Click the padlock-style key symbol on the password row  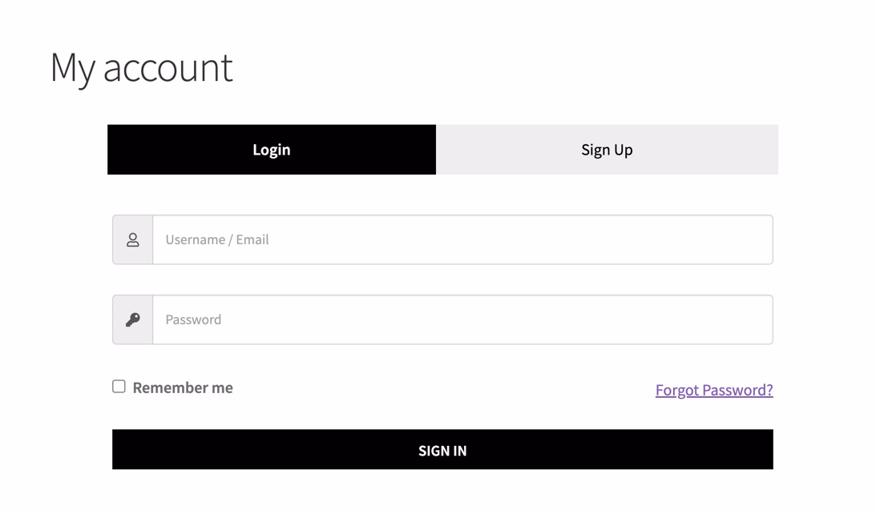[x=132, y=319]
